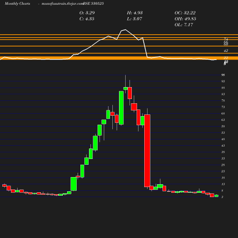Click the 42 label on the indicator scale
Screen dimensions: 238x238
[226, 50]
